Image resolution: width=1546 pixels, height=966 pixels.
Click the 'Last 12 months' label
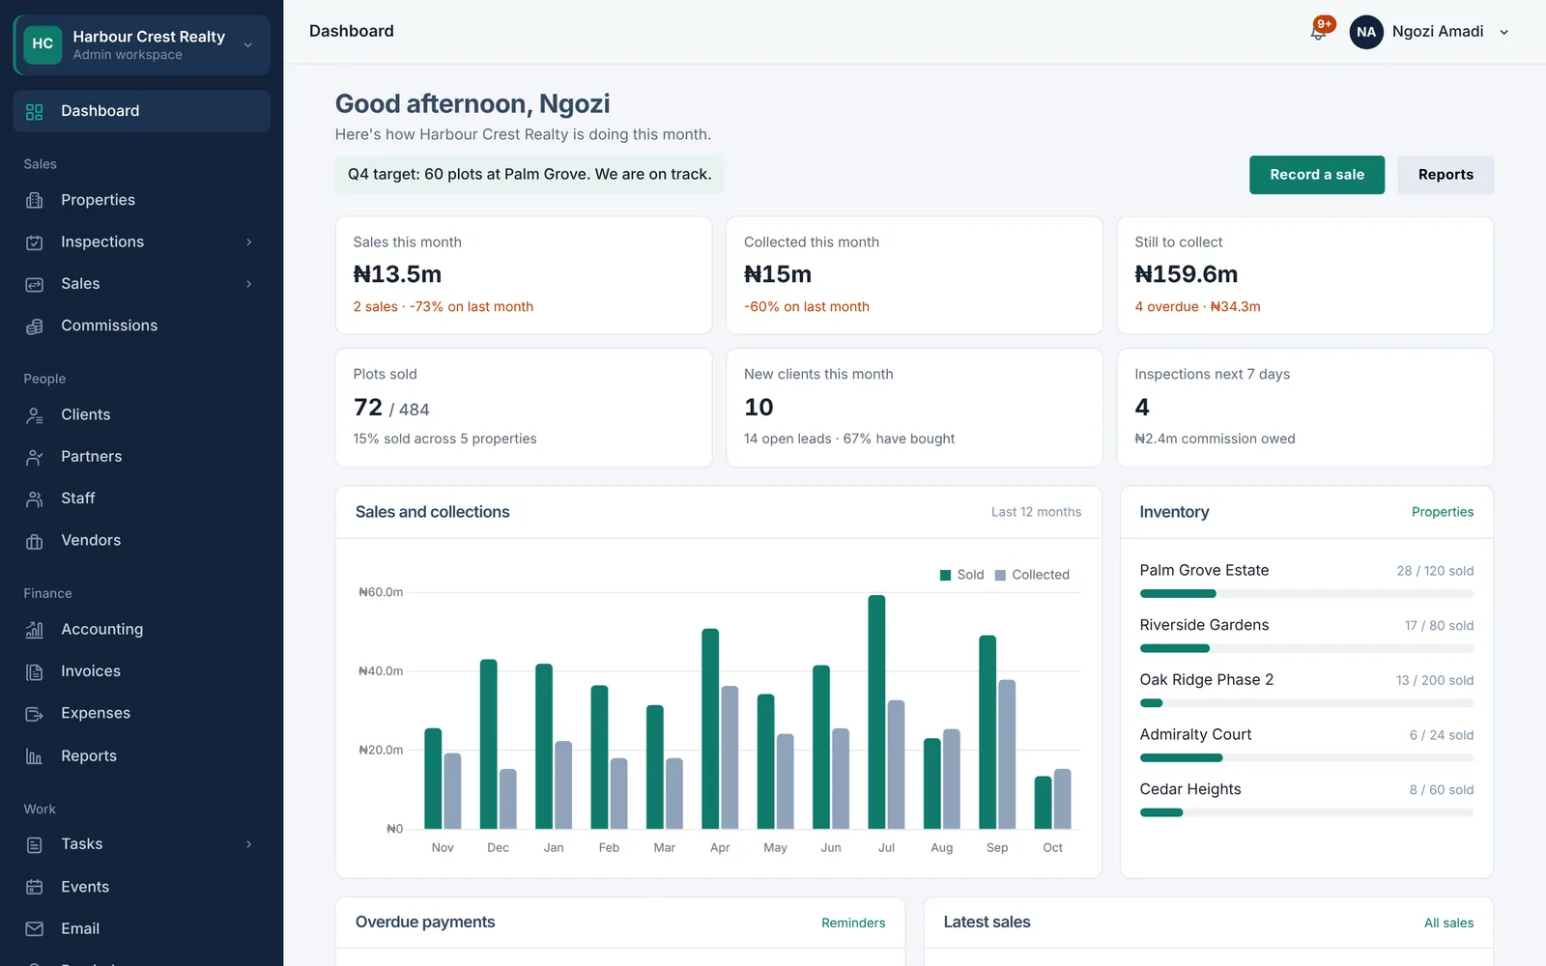[1036, 512]
